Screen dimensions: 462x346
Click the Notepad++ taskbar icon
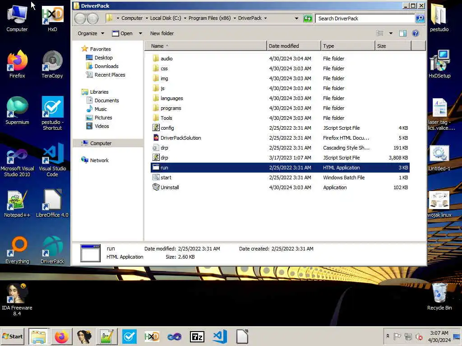pyautogui.click(x=106, y=337)
